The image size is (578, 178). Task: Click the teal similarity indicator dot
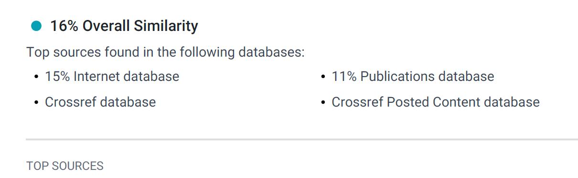click(36, 26)
